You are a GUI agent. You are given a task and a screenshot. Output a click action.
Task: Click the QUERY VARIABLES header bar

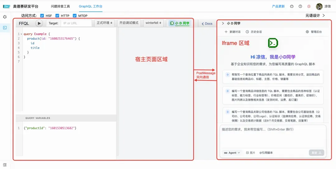click(x=66, y=118)
